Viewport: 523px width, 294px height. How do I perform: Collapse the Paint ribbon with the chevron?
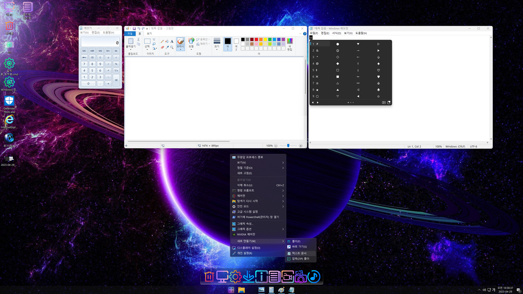[300, 34]
